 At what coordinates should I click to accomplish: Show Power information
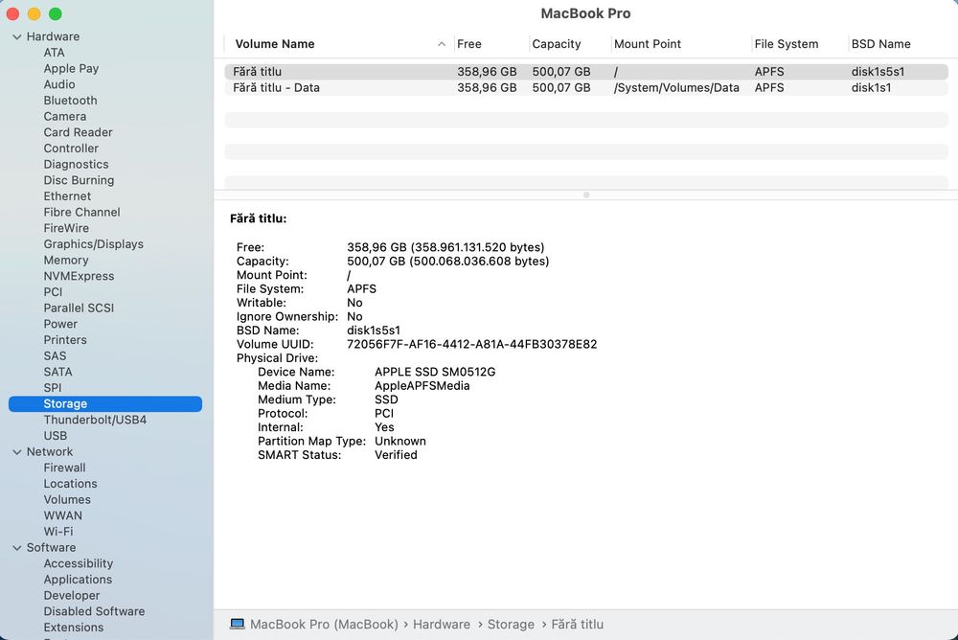coord(60,324)
